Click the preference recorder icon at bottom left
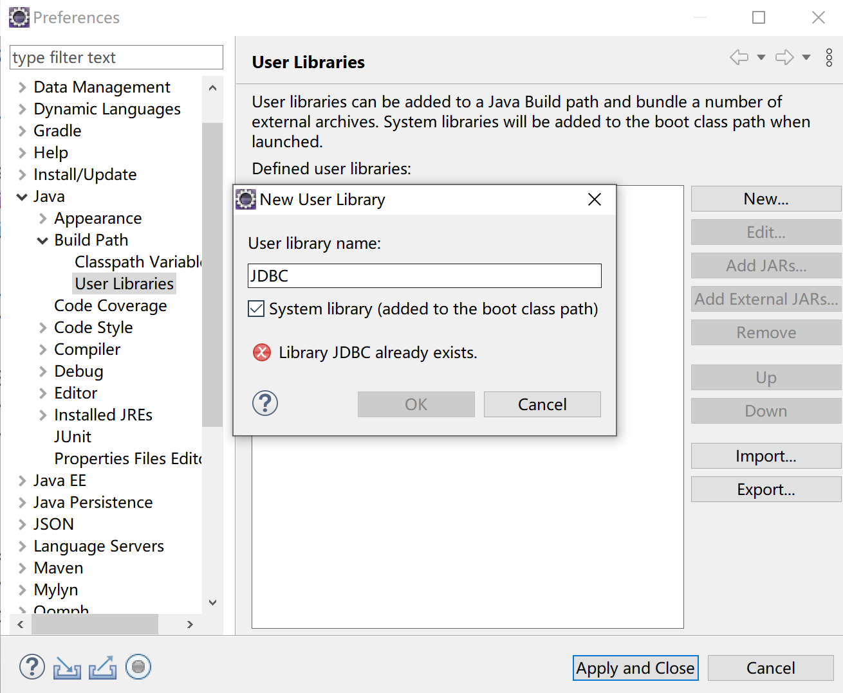843x693 pixels. coord(138,667)
